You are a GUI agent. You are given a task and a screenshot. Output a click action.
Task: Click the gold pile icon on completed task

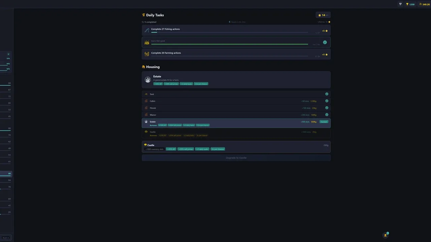coord(147,42)
